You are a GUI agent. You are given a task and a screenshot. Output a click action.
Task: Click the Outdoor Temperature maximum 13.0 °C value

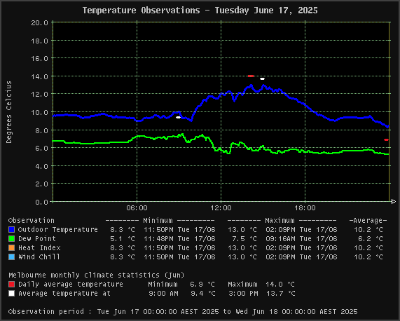pyautogui.click(x=242, y=230)
